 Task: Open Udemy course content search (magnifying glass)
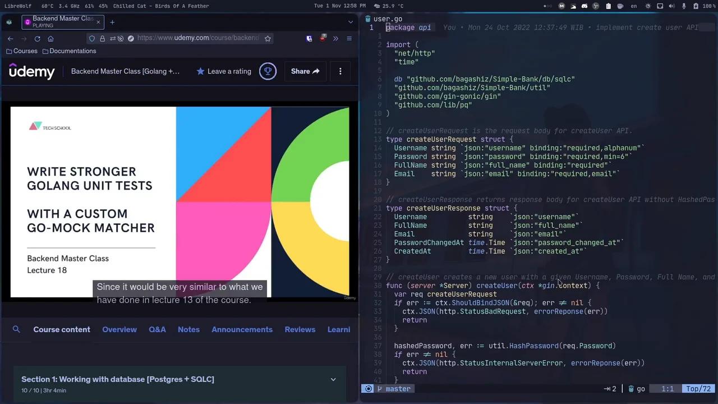16,329
